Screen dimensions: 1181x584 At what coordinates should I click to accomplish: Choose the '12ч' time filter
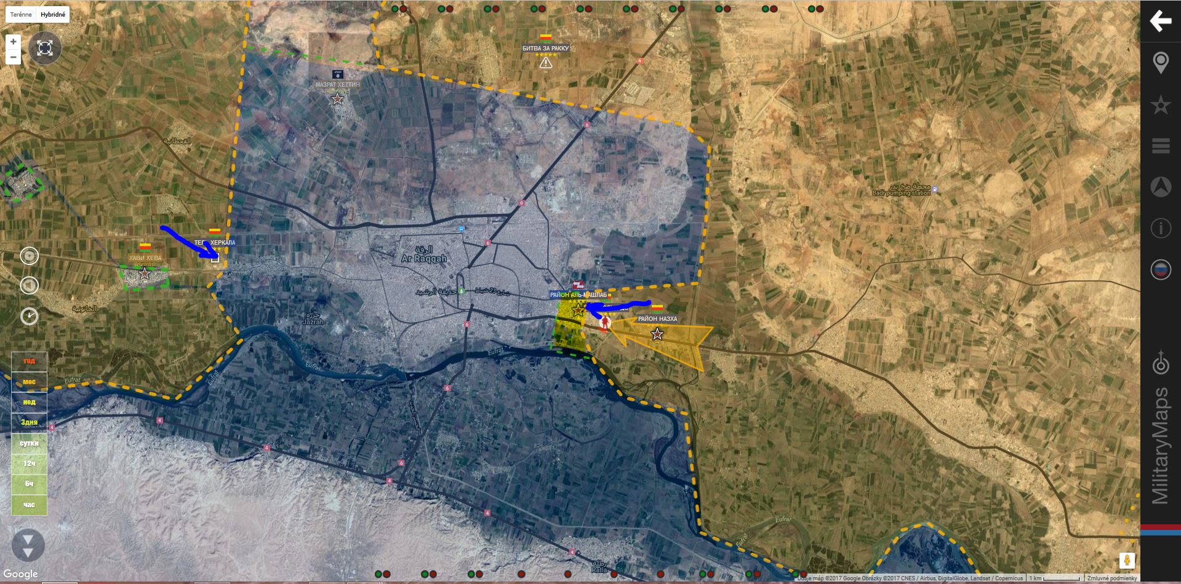tap(29, 464)
